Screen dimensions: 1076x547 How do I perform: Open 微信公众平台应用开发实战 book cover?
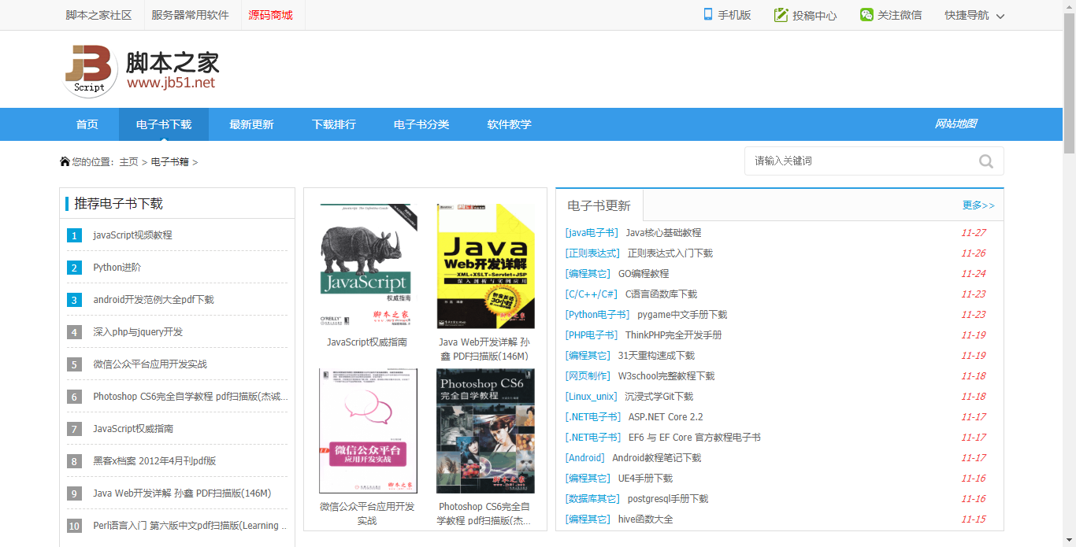click(368, 431)
